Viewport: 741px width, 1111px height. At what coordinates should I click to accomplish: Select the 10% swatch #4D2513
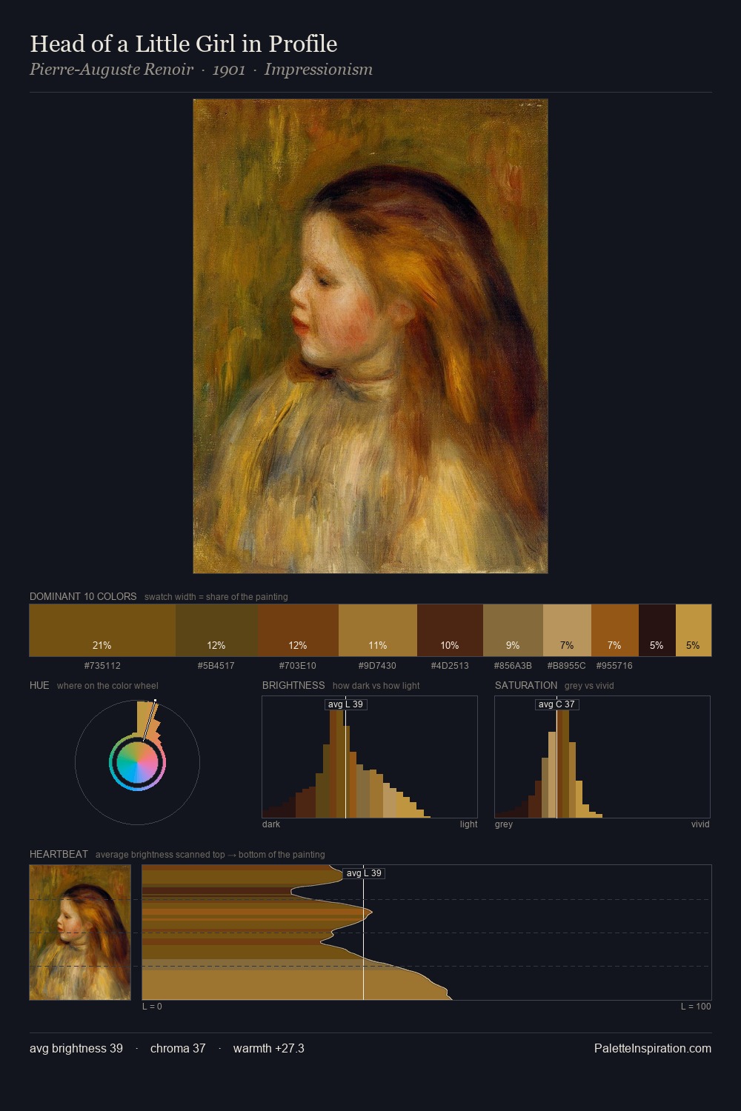(450, 630)
